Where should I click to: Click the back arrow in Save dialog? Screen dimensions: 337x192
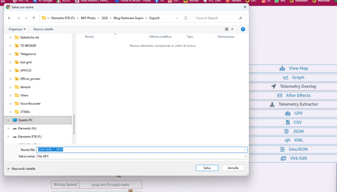pyautogui.click(x=9, y=18)
